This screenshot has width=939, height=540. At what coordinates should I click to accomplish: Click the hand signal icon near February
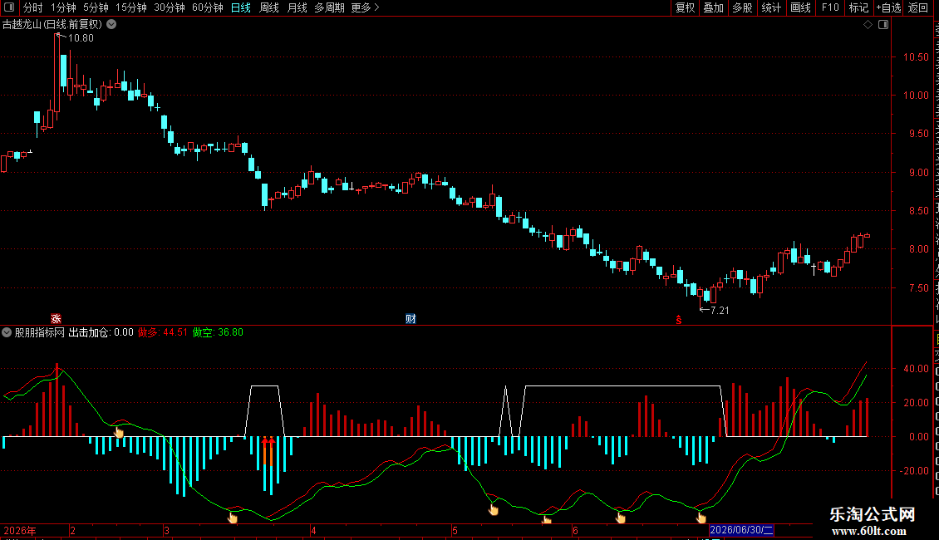coord(119,432)
